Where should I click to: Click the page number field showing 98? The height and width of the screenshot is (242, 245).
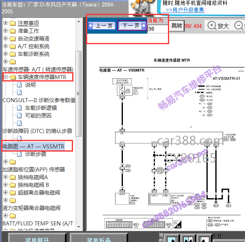click(x=158, y=29)
